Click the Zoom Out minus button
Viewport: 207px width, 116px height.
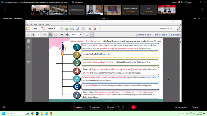point(62,35)
